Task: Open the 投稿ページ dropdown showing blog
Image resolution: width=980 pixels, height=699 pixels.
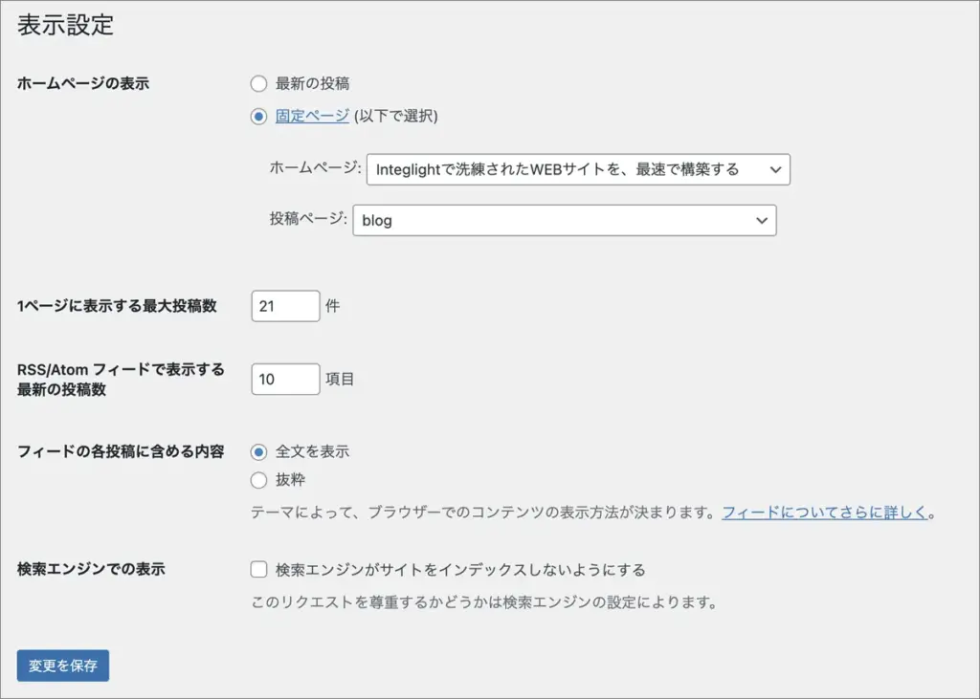Action: (555, 220)
